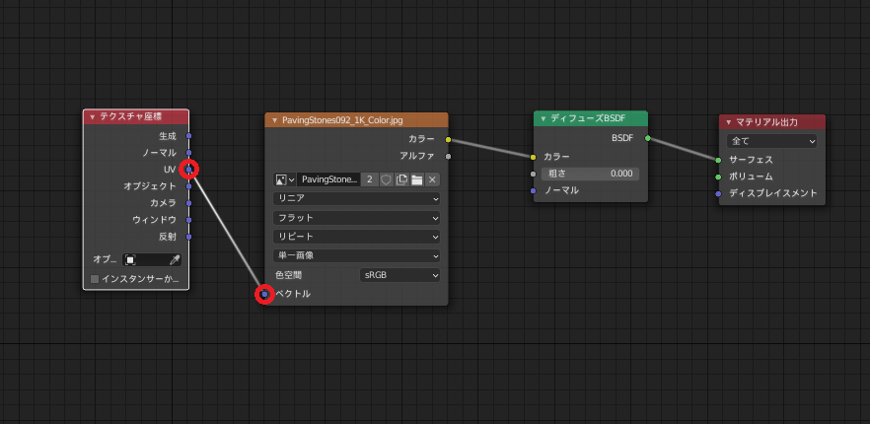This screenshot has width=870, height=424.
Task: Open the リピート extension dropdown
Action: click(x=356, y=237)
